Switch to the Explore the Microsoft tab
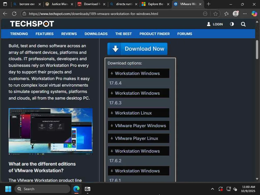This screenshot has height=195, width=260. click(x=155, y=4)
